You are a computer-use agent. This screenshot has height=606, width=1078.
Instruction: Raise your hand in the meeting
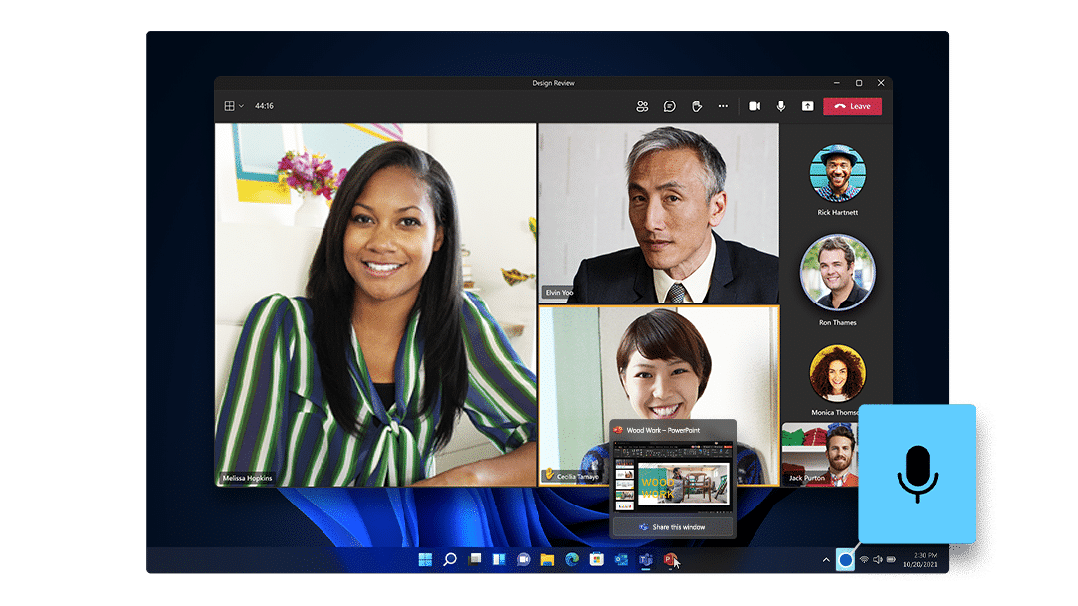tap(698, 106)
